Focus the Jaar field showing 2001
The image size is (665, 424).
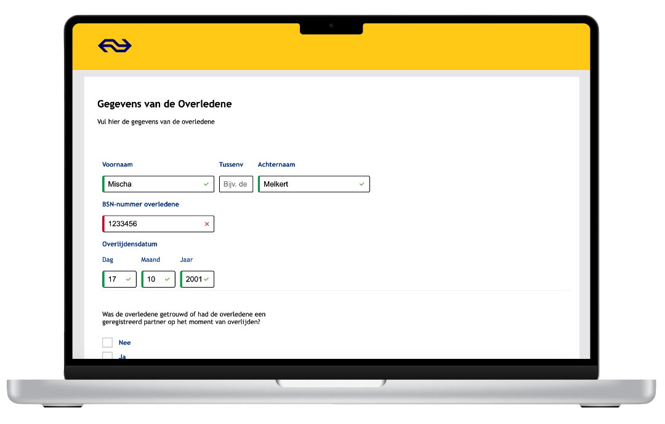click(197, 279)
